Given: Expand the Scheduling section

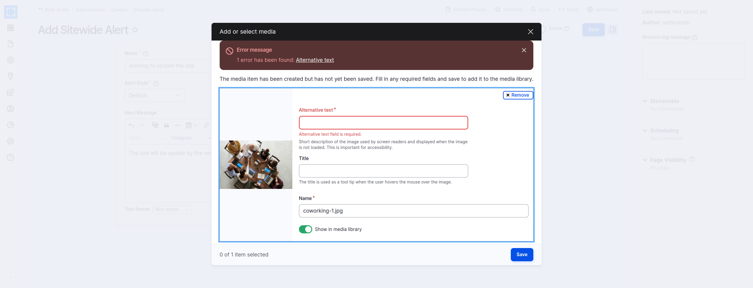Looking at the screenshot, I should coord(664,131).
